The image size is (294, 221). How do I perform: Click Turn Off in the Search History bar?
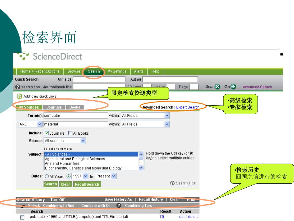(57, 200)
